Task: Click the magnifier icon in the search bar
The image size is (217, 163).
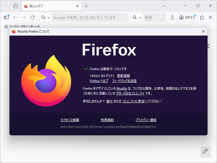Action: tap(135, 17)
